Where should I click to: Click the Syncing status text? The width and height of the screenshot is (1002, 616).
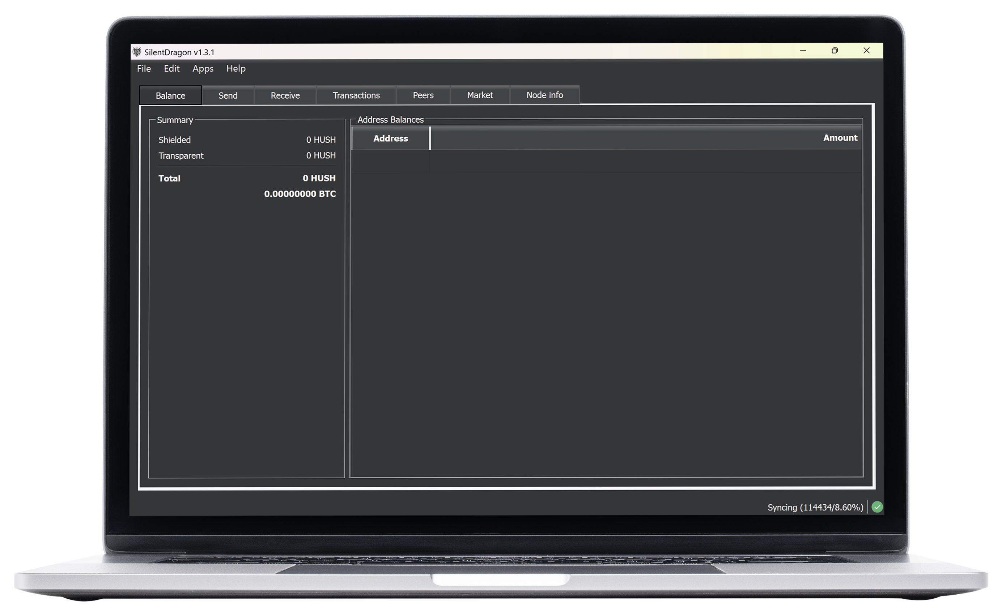click(x=815, y=507)
